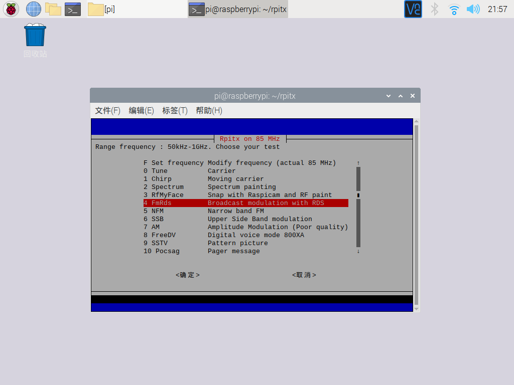Viewport: 514px width, 385px height.
Task: Open the 帮助(H) menu
Action: click(x=209, y=111)
